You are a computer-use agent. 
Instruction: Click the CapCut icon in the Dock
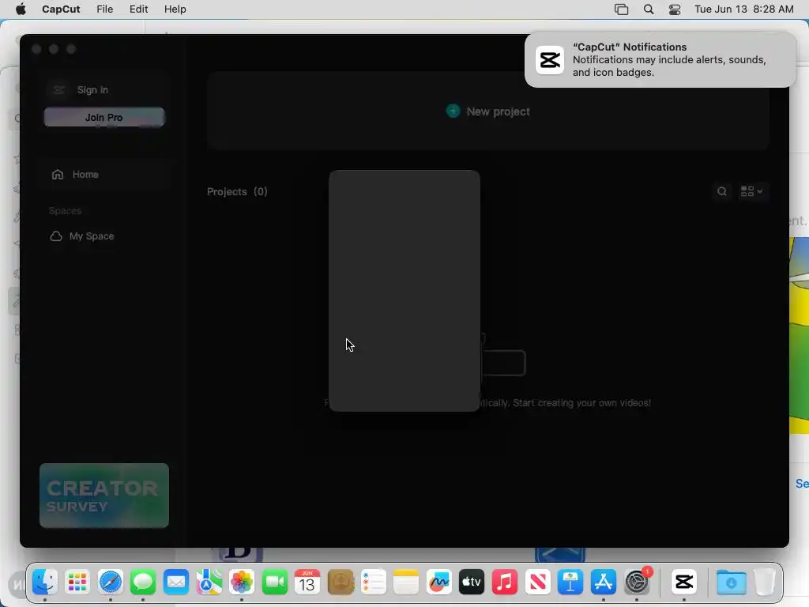click(x=684, y=582)
